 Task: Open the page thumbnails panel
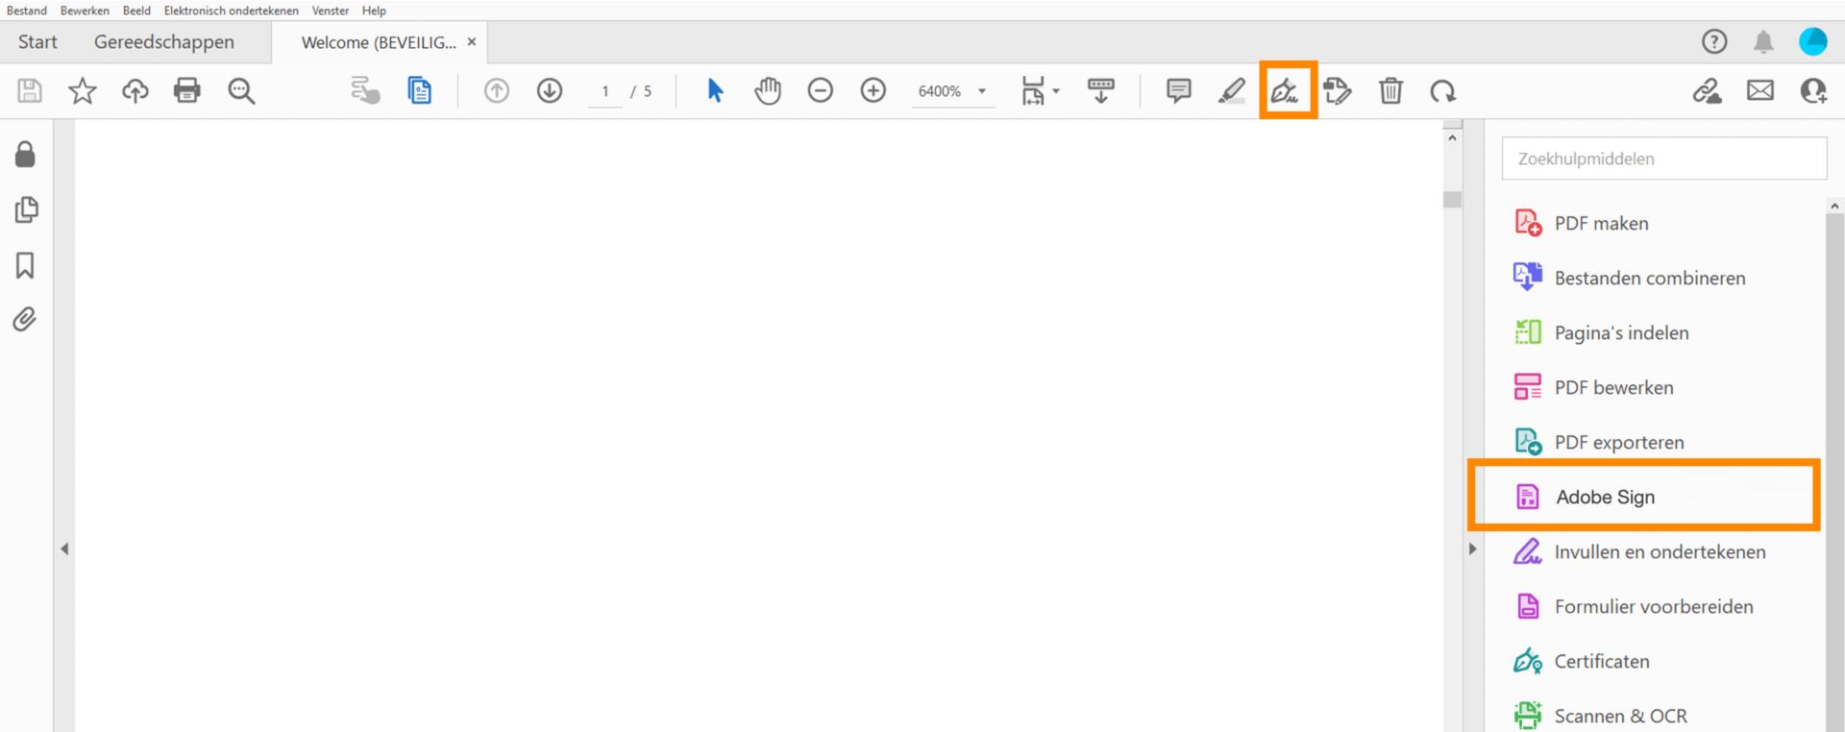(26, 210)
